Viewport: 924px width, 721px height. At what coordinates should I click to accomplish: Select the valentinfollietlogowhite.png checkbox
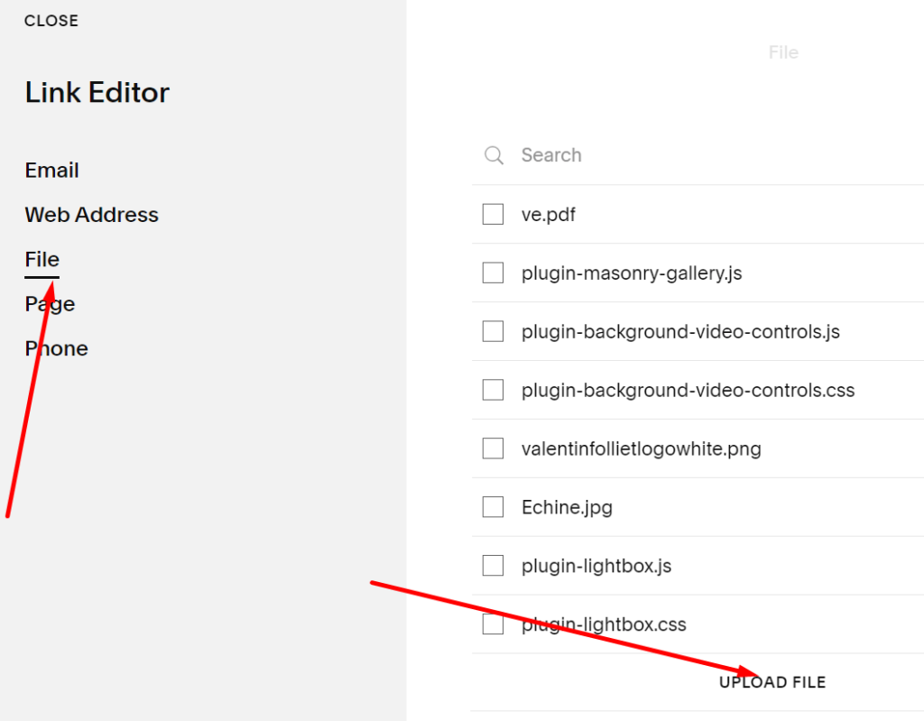493,448
